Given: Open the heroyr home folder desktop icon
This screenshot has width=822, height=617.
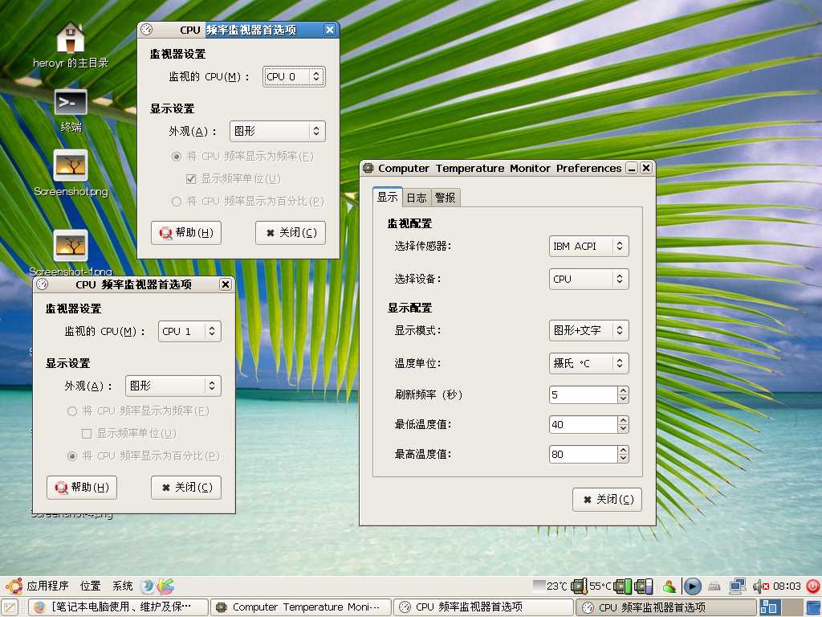Looking at the screenshot, I should tap(71, 38).
